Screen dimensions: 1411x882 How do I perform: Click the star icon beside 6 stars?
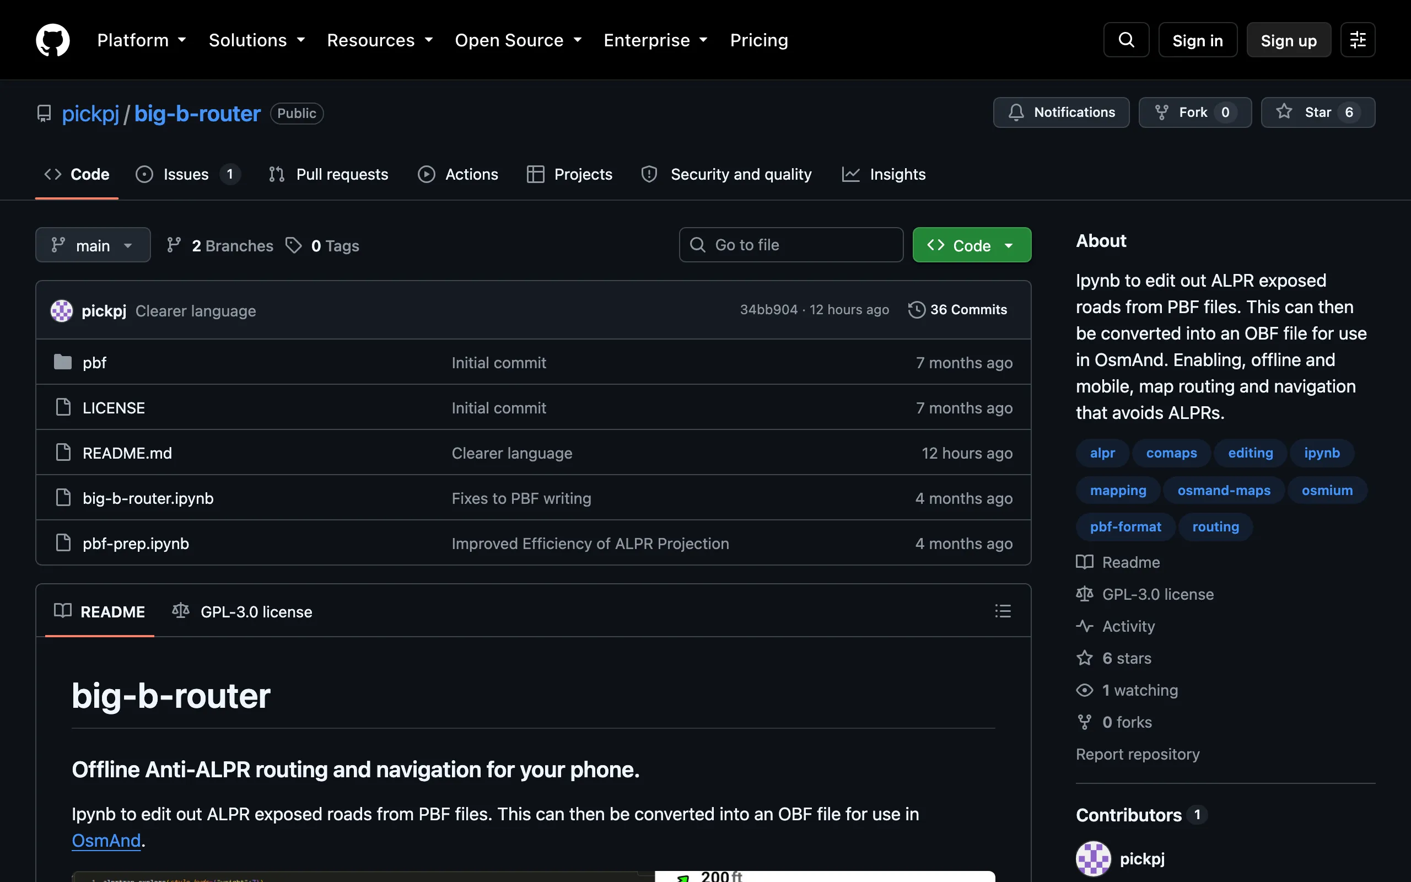click(x=1085, y=658)
